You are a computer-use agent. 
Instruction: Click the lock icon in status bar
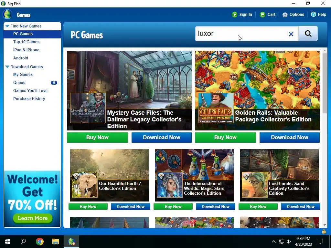tap(324, 232)
